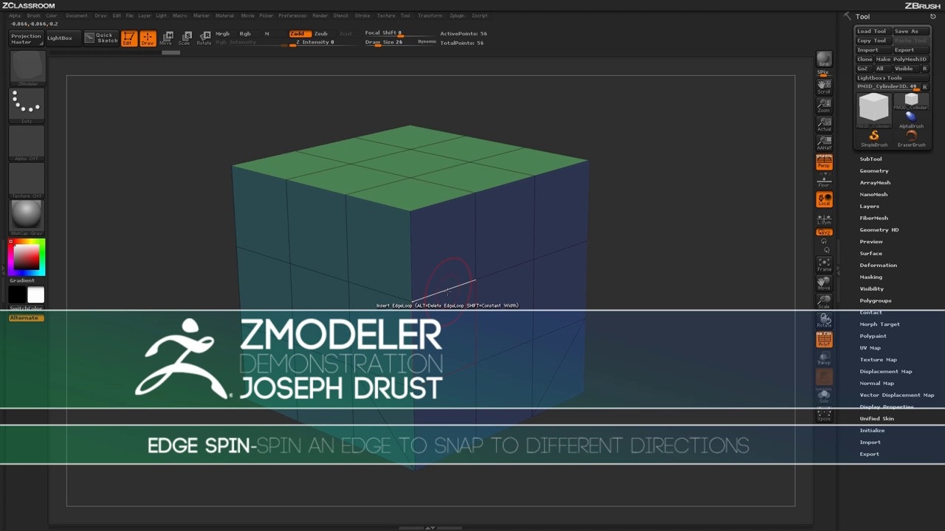Click the top shelf Scale mode icon
Image resolution: width=945 pixels, height=531 pixels.
coord(185,38)
